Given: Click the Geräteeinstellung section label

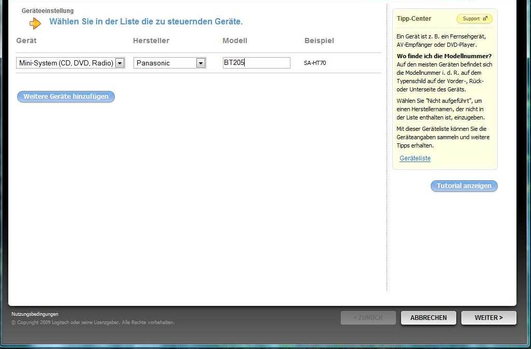Looking at the screenshot, I should pyautogui.click(x=48, y=11).
